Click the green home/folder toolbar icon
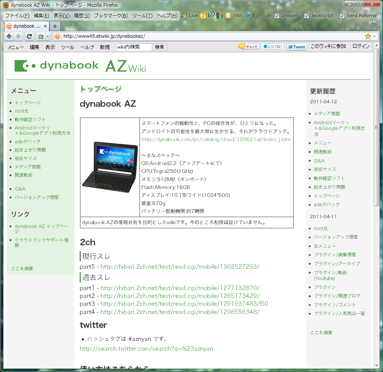The width and height of the screenshot is (383, 372). 40,36
